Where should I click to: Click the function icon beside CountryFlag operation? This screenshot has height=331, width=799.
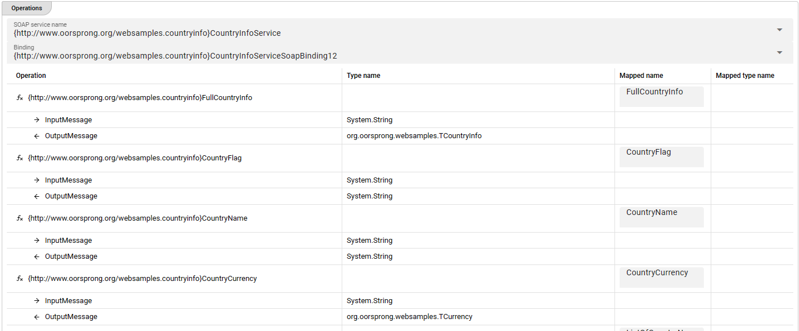[19, 158]
